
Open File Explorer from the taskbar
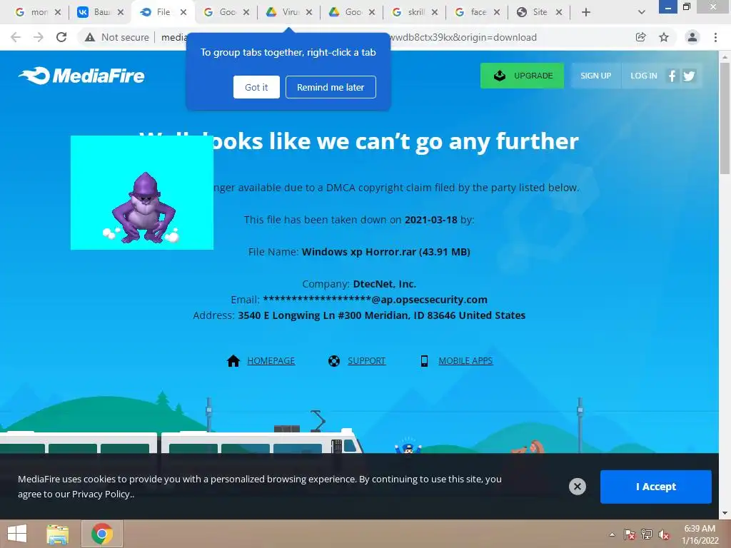click(x=57, y=534)
